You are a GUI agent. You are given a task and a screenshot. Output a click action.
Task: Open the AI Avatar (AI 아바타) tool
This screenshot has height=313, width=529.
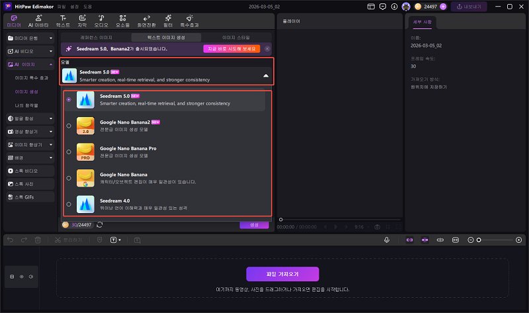[38, 21]
